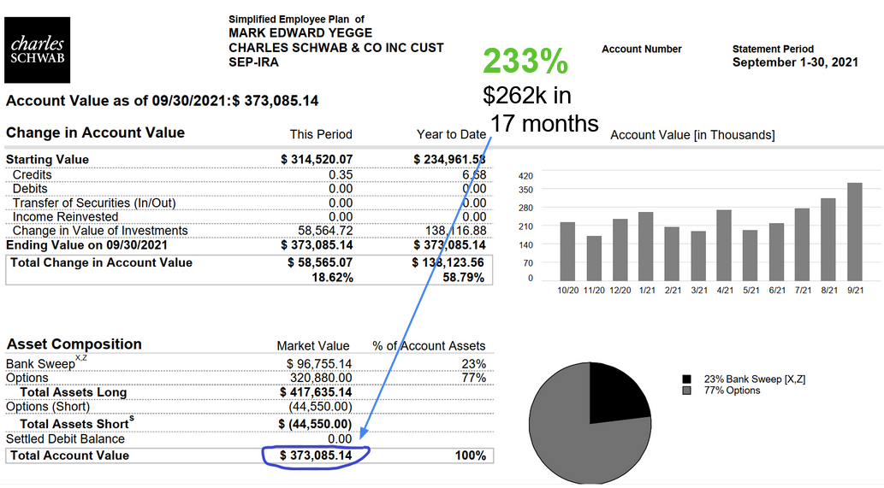
Task: Click the Income Reinvested row label
Action: coord(65,217)
